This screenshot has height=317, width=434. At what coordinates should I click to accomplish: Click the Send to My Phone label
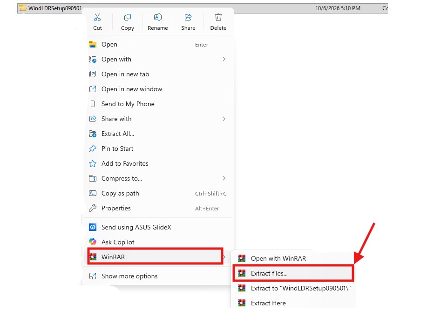tap(128, 104)
